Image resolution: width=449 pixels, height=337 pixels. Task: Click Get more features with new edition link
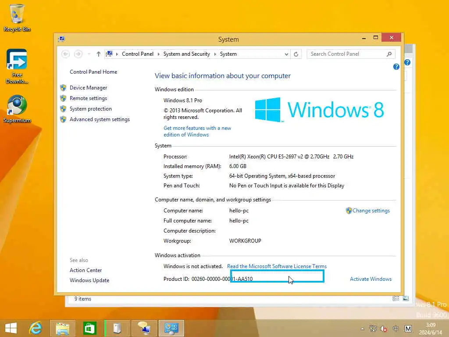(x=197, y=131)
